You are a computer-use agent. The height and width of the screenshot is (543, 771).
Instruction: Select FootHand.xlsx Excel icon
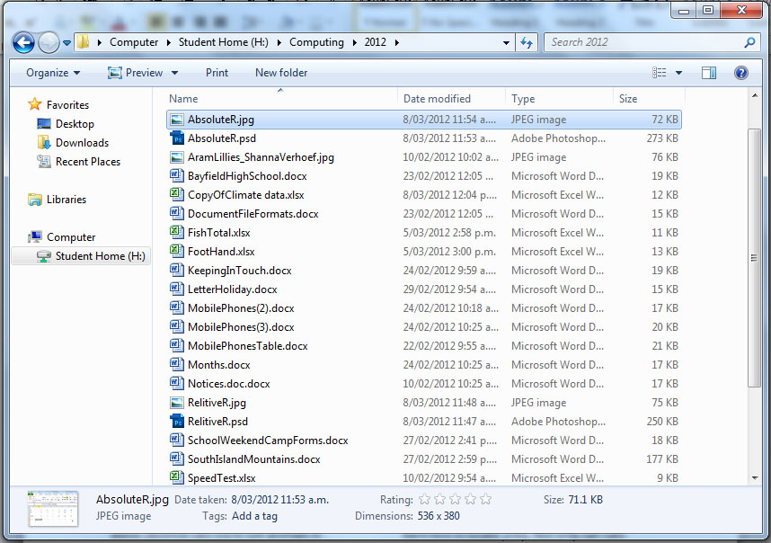point(177,251)
